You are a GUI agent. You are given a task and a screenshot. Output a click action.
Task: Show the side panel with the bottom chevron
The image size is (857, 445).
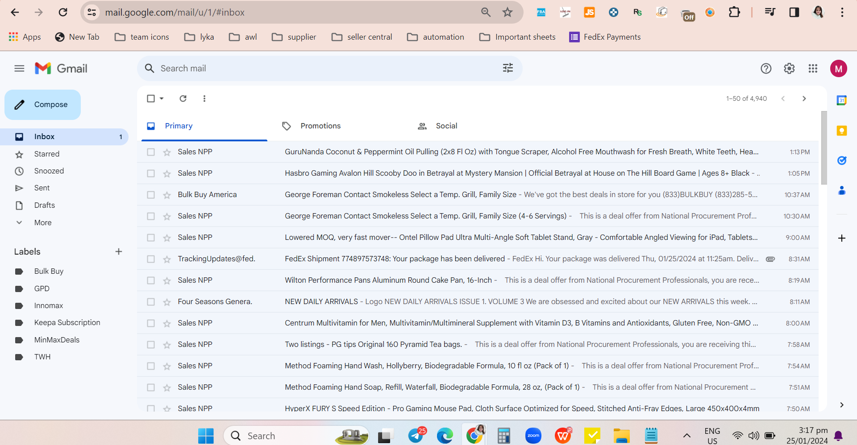tap(842, 405)
